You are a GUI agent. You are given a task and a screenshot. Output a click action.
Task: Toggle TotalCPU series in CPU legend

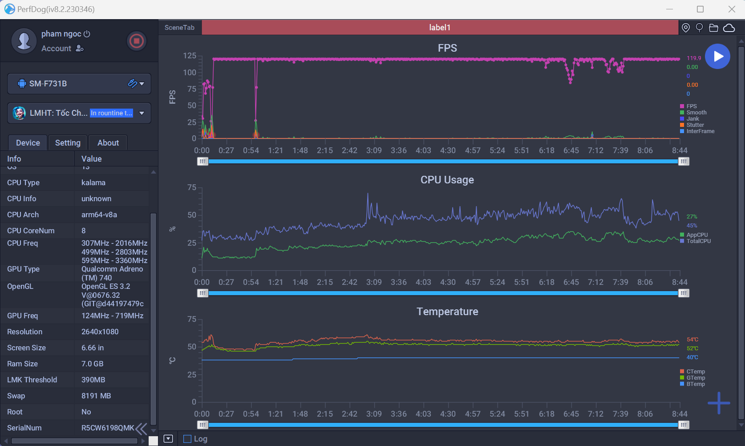pyautogui.click(x=695, y=241)
